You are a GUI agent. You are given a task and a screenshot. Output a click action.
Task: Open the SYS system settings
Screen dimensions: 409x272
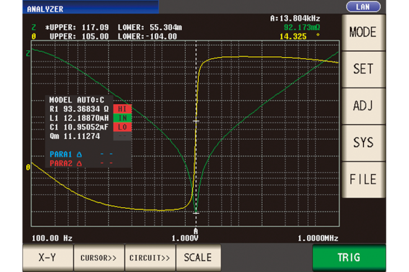pos(363,142)
